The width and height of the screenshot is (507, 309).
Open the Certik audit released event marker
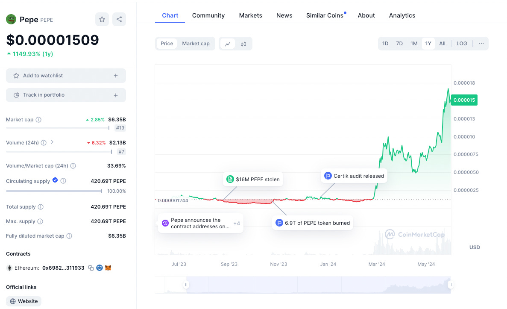point(354,176)
